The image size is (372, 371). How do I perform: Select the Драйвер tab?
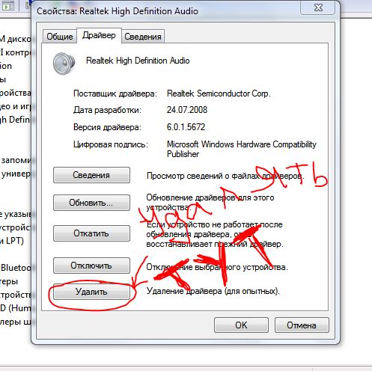click(99, 35)
